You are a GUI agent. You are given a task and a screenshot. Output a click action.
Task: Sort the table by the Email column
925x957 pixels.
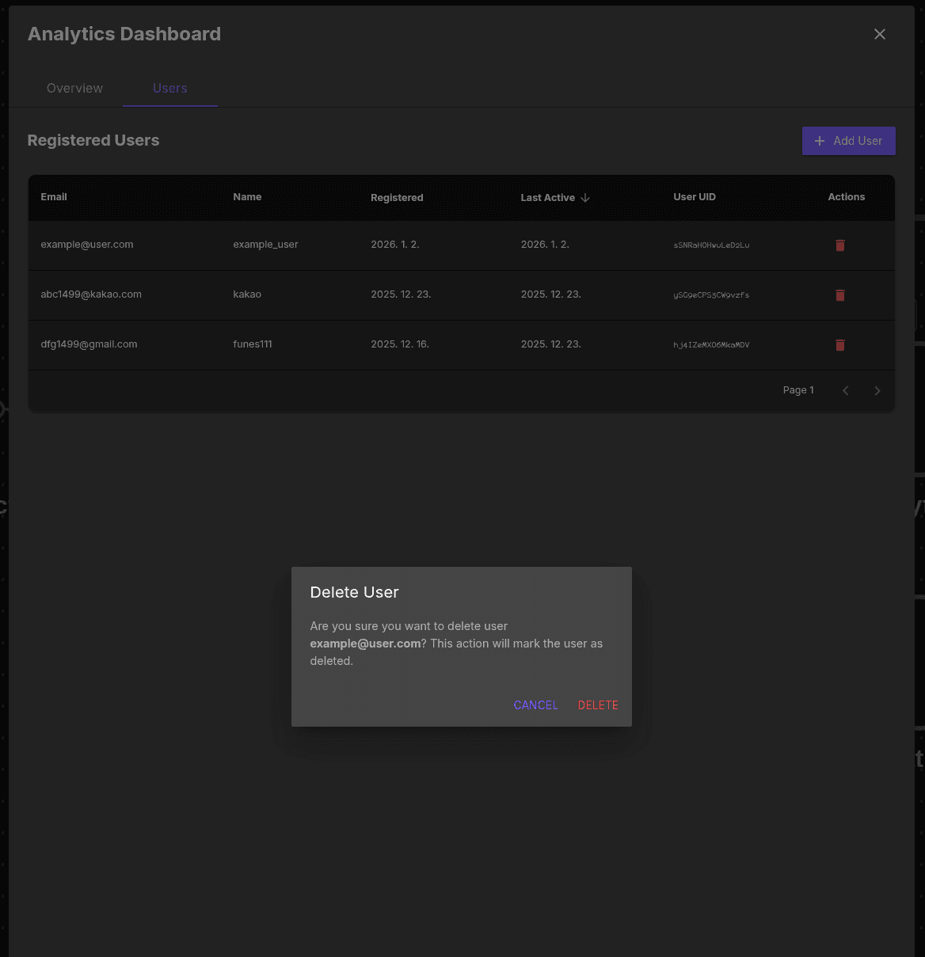click(x=54, y=197)
